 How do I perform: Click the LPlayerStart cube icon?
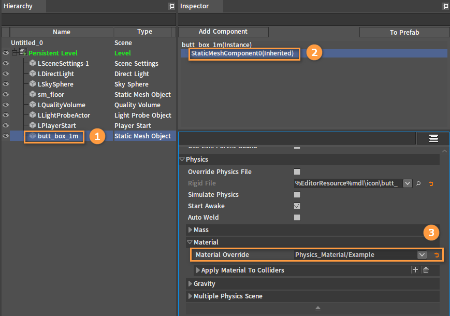coord(33,125)
